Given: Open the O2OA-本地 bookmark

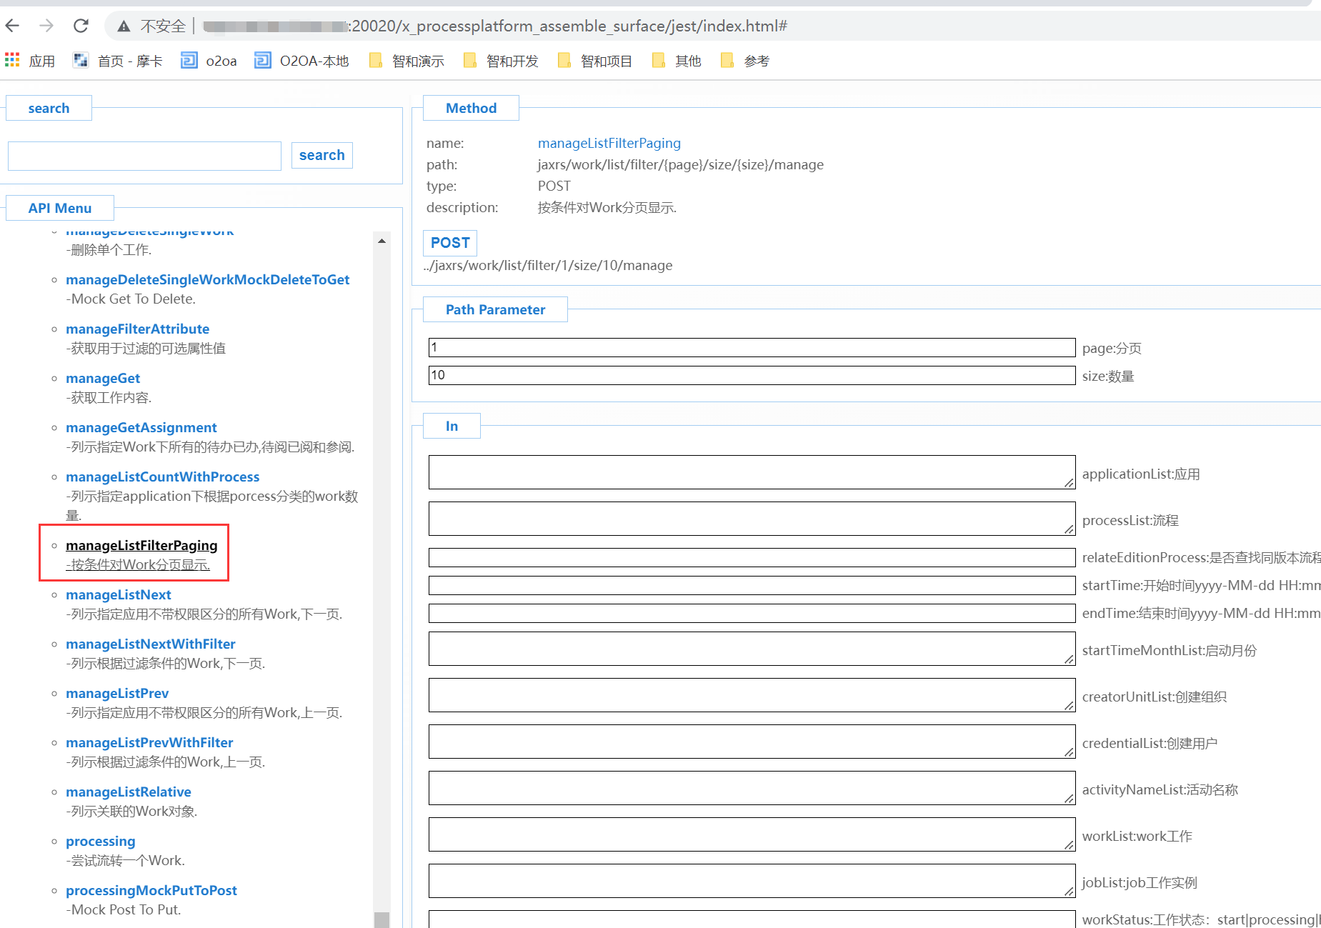Looking at the screenshot, I should [x=301, y=61].
